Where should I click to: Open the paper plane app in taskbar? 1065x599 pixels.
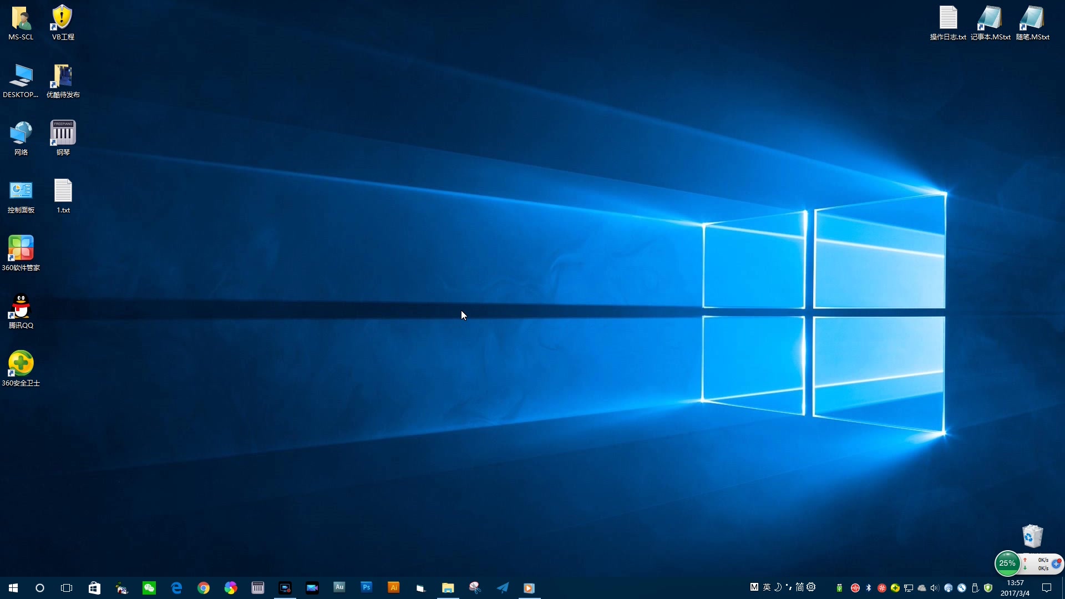pos(503,588)
